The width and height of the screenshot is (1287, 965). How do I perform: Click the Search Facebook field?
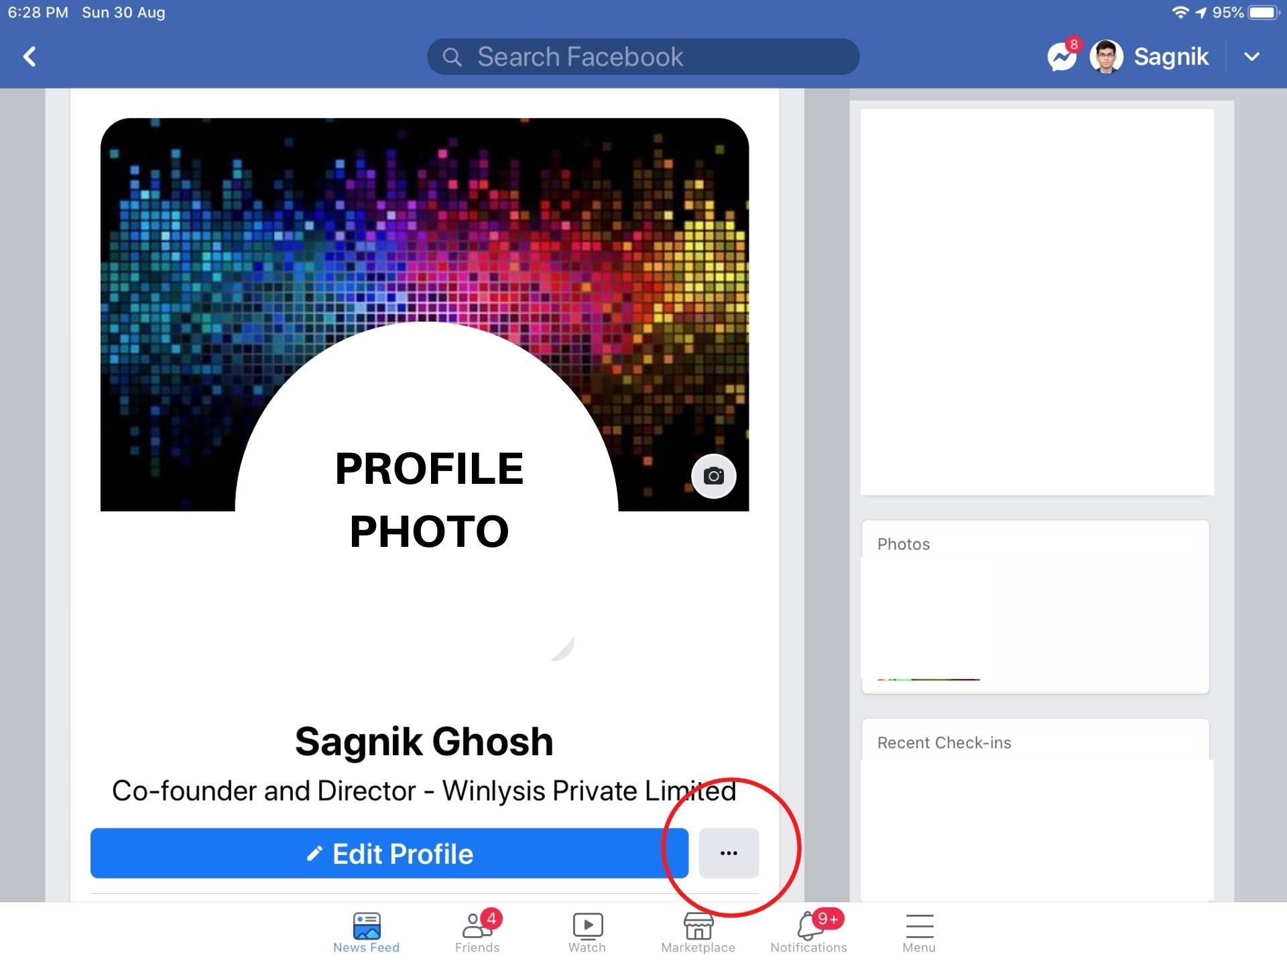643,57
